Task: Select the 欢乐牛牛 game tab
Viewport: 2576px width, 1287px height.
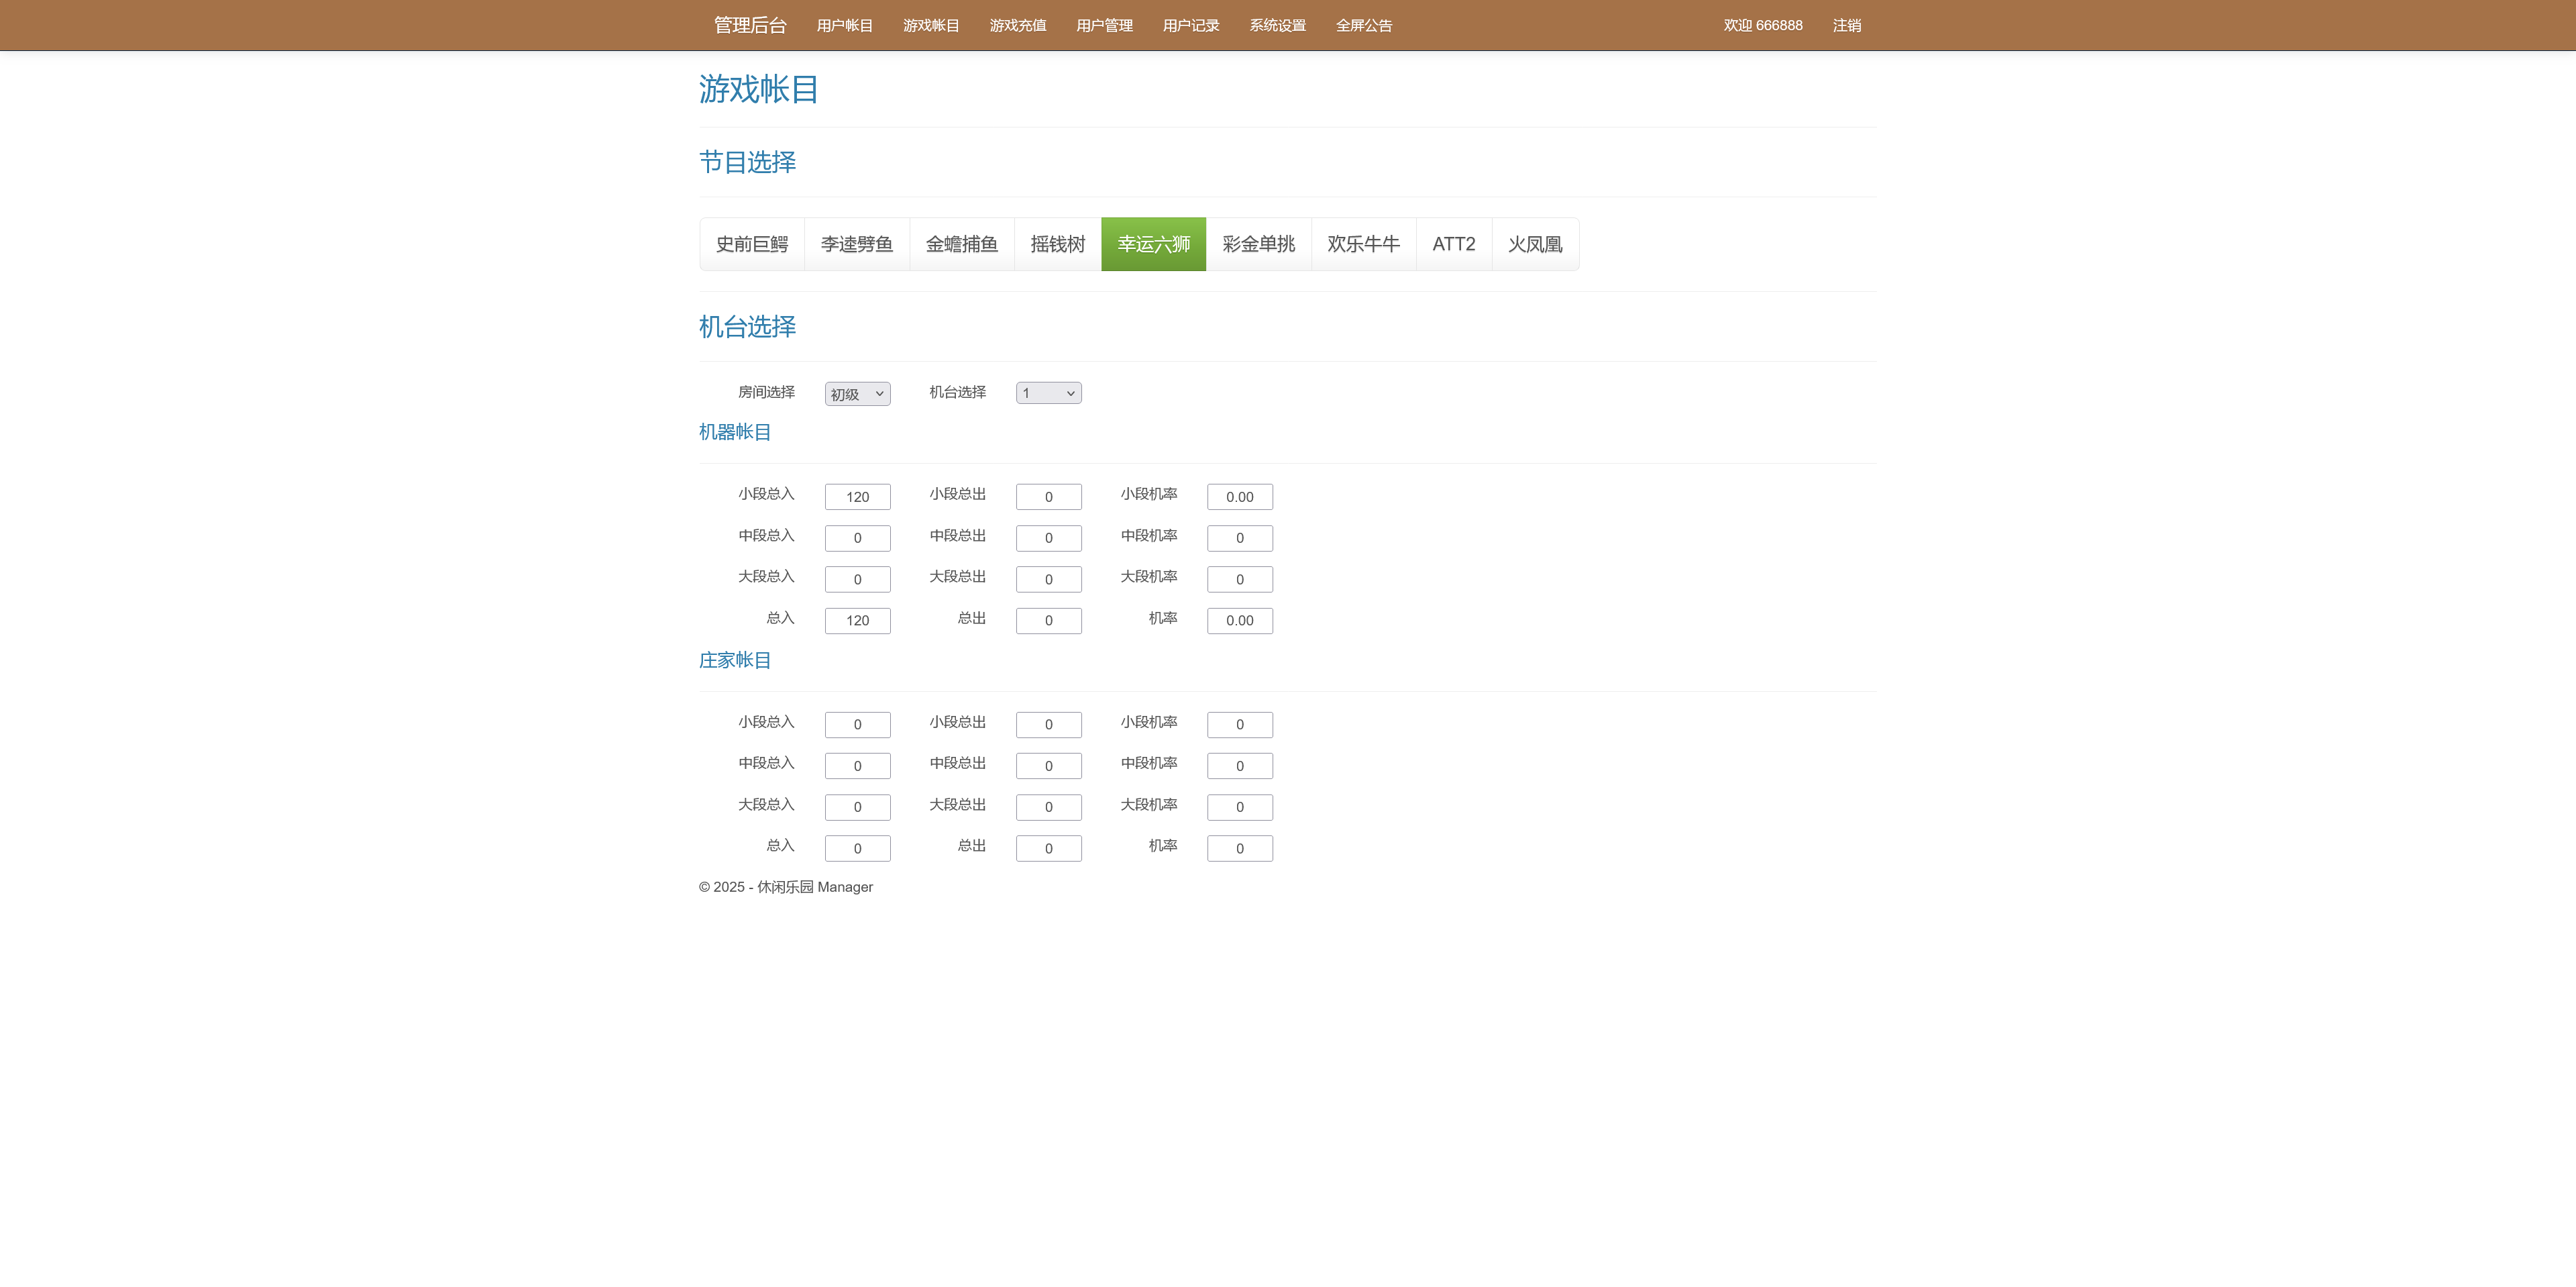Action: click(x=1364, y=243)
